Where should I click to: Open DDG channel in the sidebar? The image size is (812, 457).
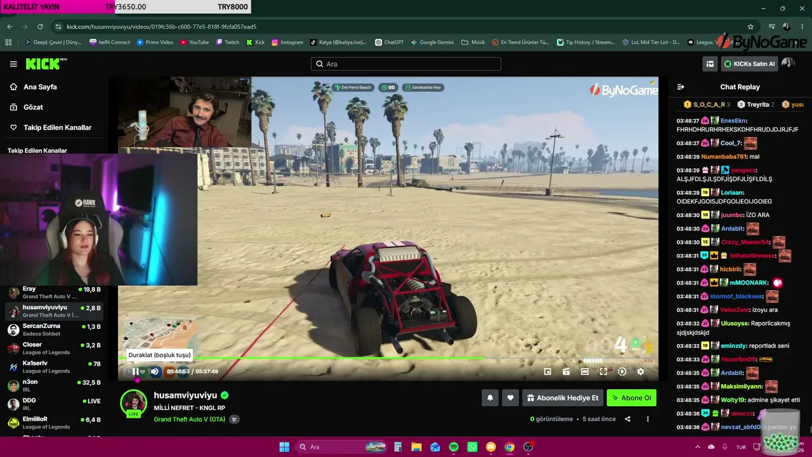(54, 404)
